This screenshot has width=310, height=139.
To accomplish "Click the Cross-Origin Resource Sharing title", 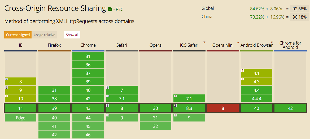I will tap(55, 8).
